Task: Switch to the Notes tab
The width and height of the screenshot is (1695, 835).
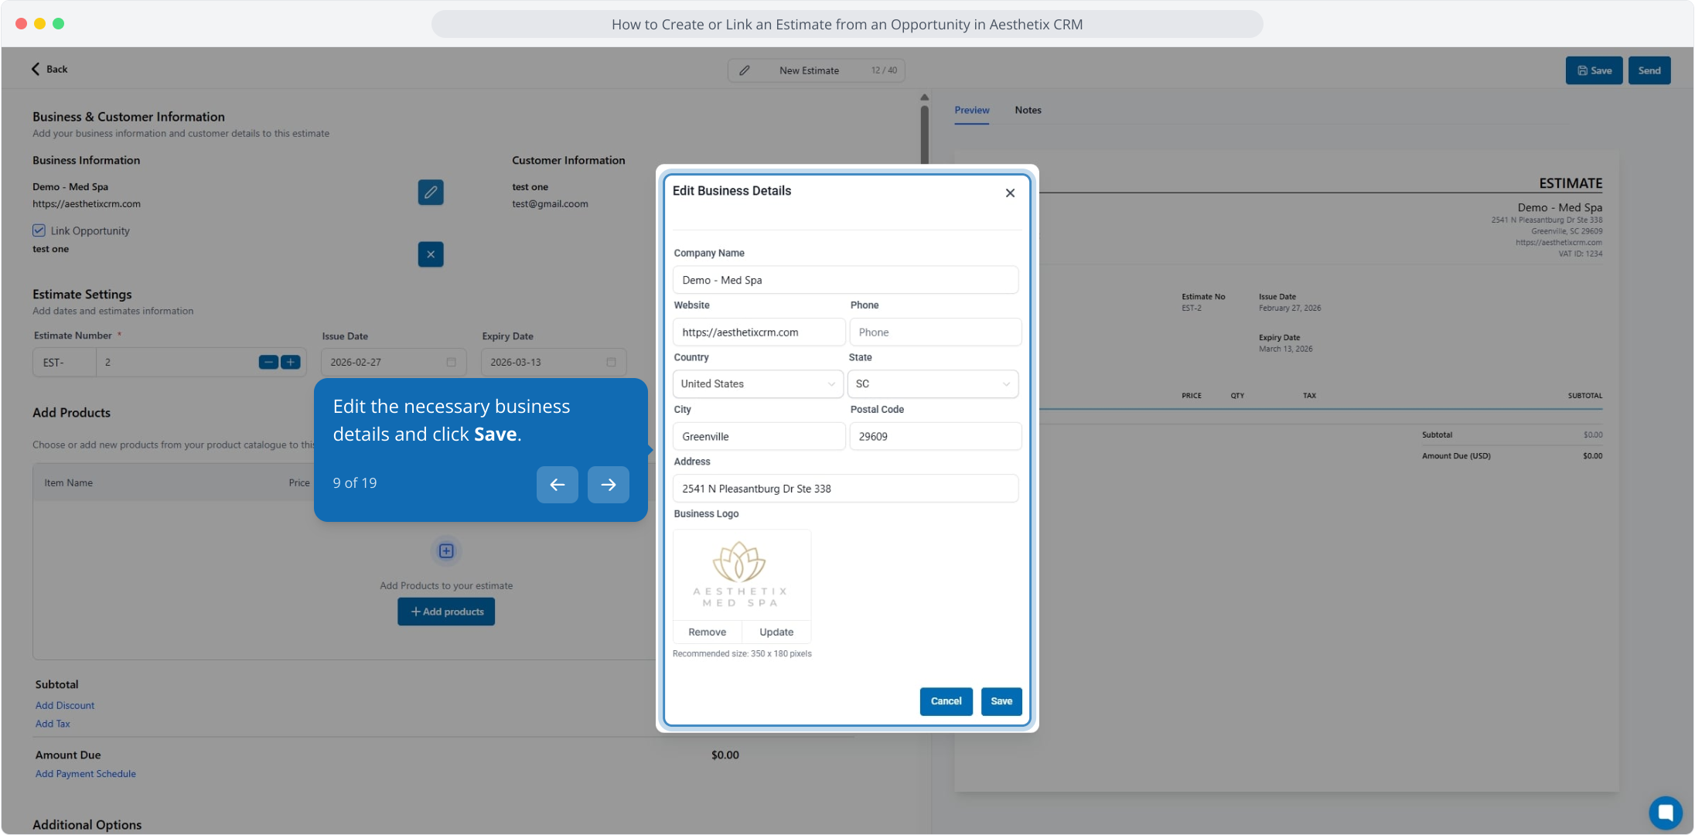Action: point(1028,111)
